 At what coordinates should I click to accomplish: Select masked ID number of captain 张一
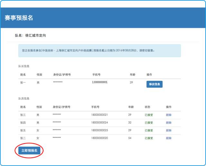pos(58,82)
